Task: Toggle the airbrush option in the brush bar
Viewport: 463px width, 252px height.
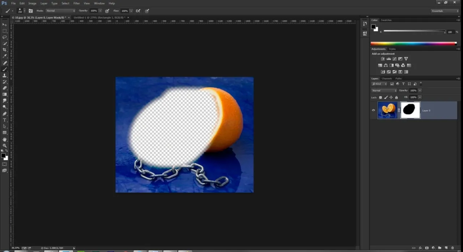Action: 138,11
